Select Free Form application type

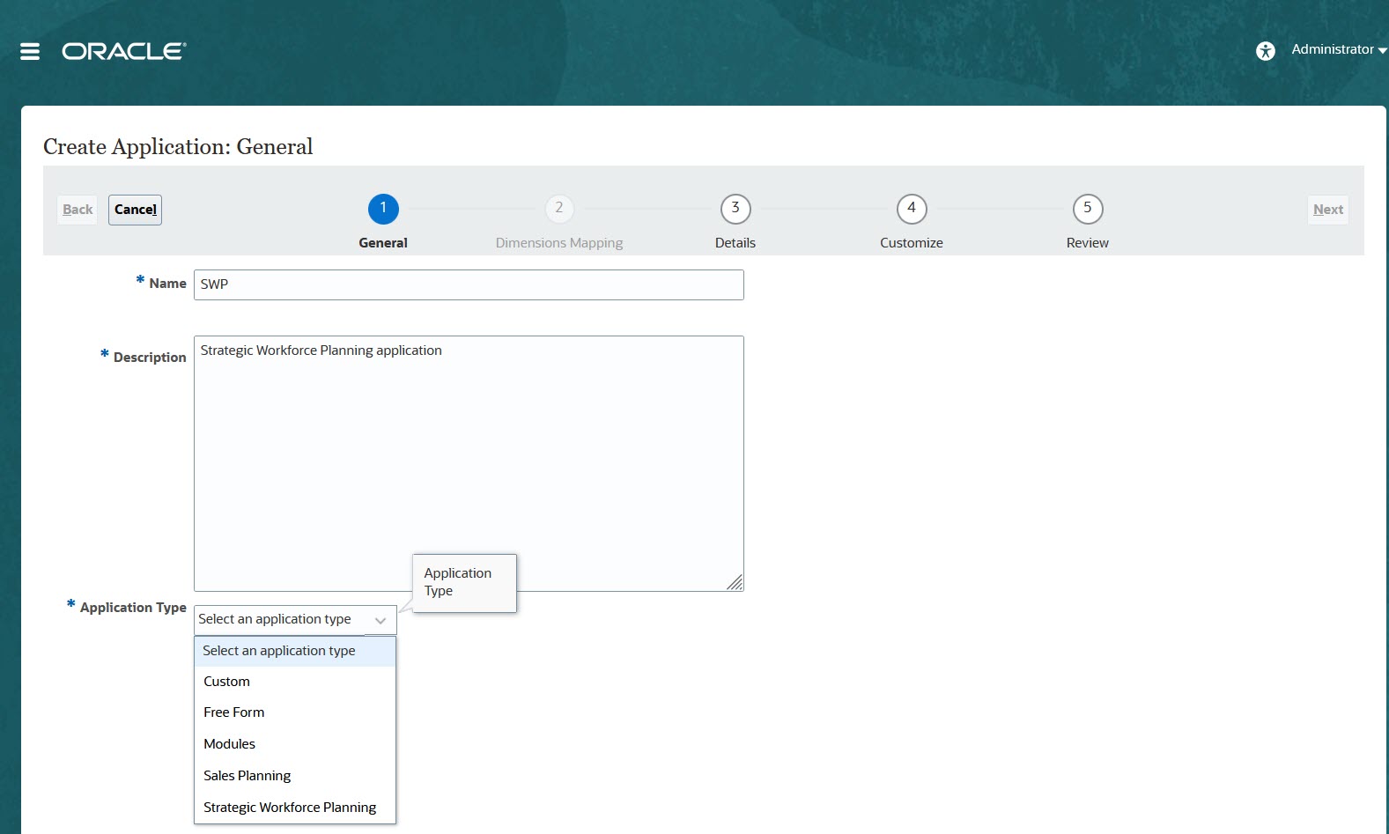(x=295, y=712)
